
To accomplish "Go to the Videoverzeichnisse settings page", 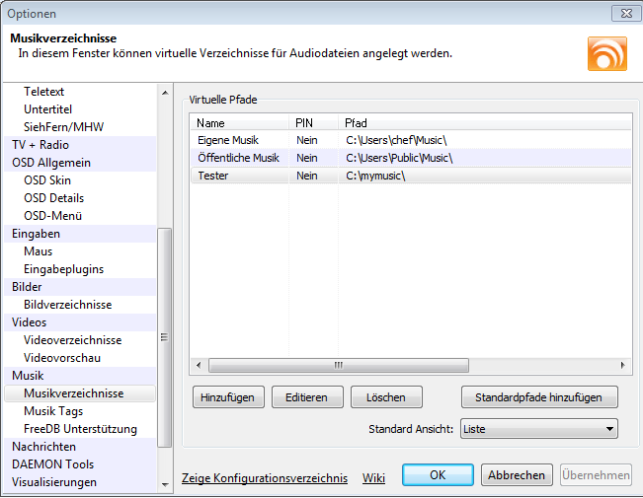I will tap(72, 340).
